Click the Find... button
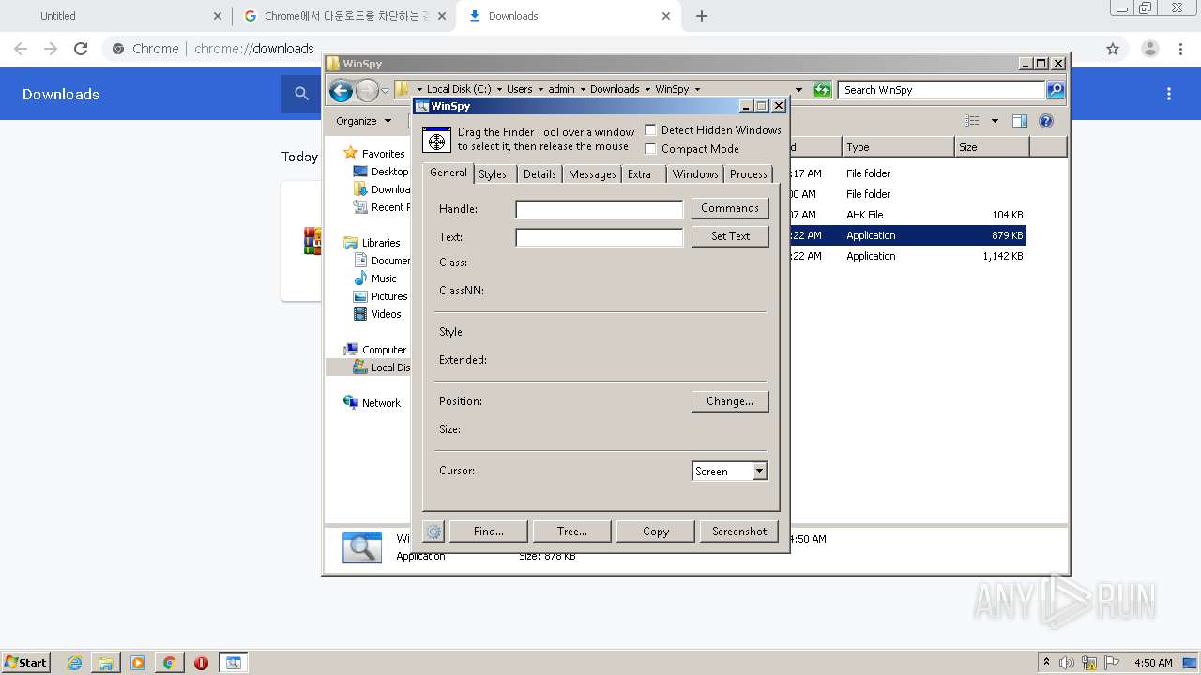 pos(488,532)
